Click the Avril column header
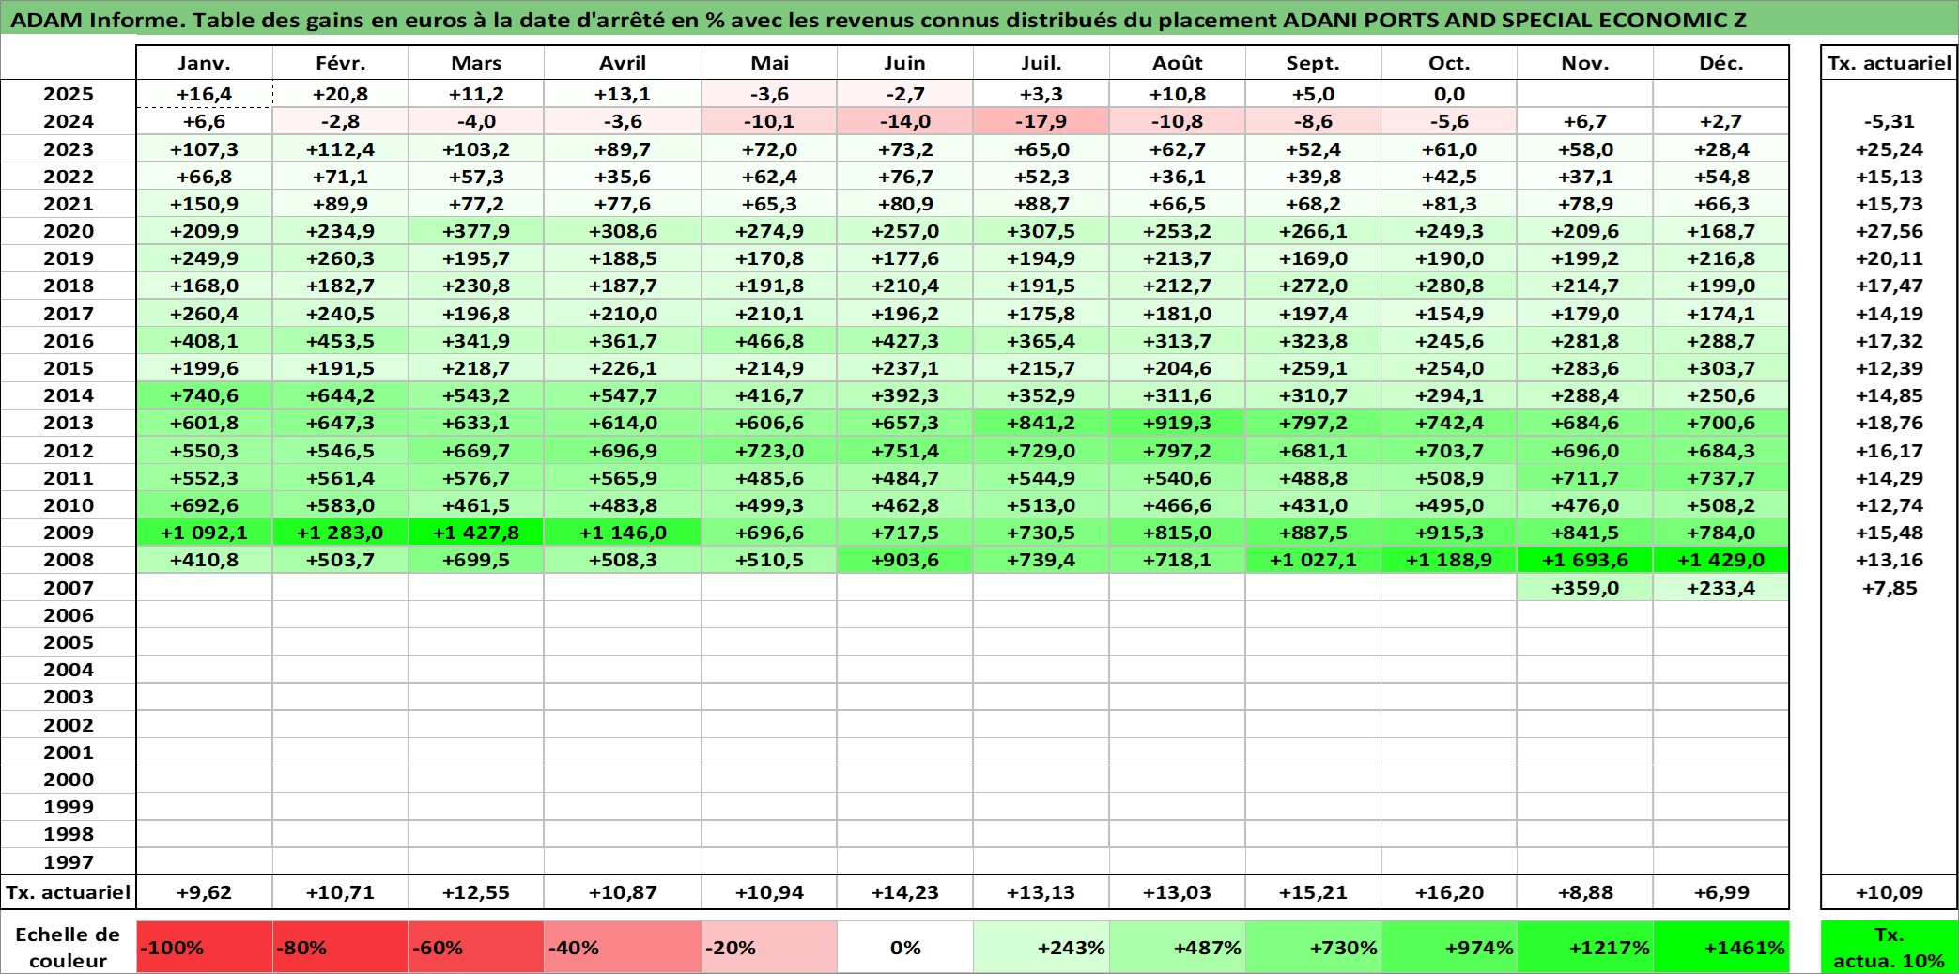This screenshot has height=974, width=1959. click(x=623, y=63)
